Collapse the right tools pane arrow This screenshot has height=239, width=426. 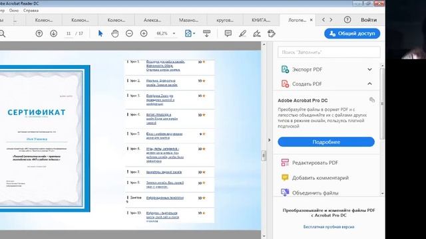[x=269, y=140]
